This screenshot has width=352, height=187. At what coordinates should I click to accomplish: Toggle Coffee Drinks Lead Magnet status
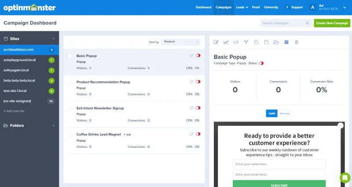[198, 134]
